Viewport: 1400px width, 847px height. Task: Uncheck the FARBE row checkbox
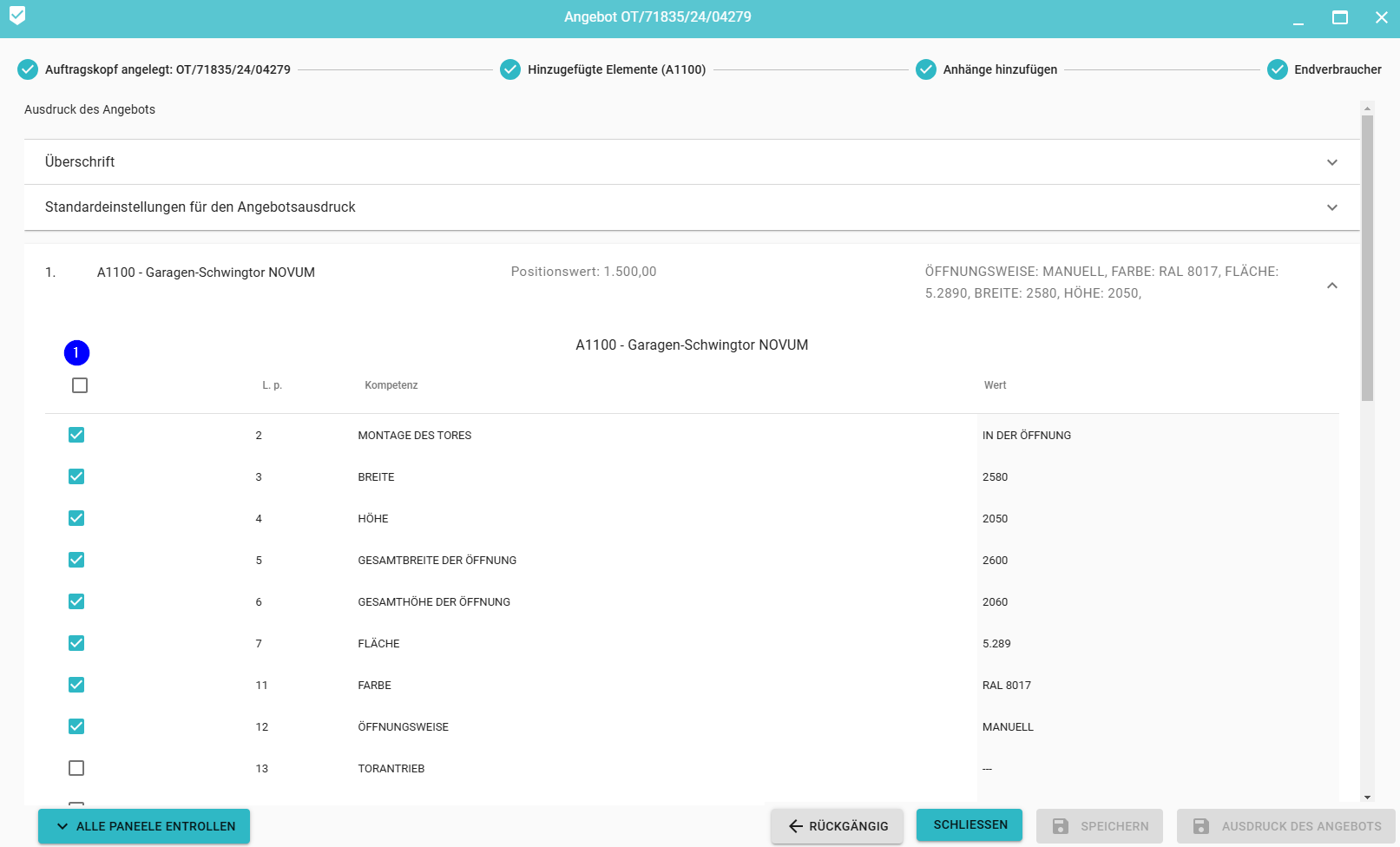coord(76,685)
